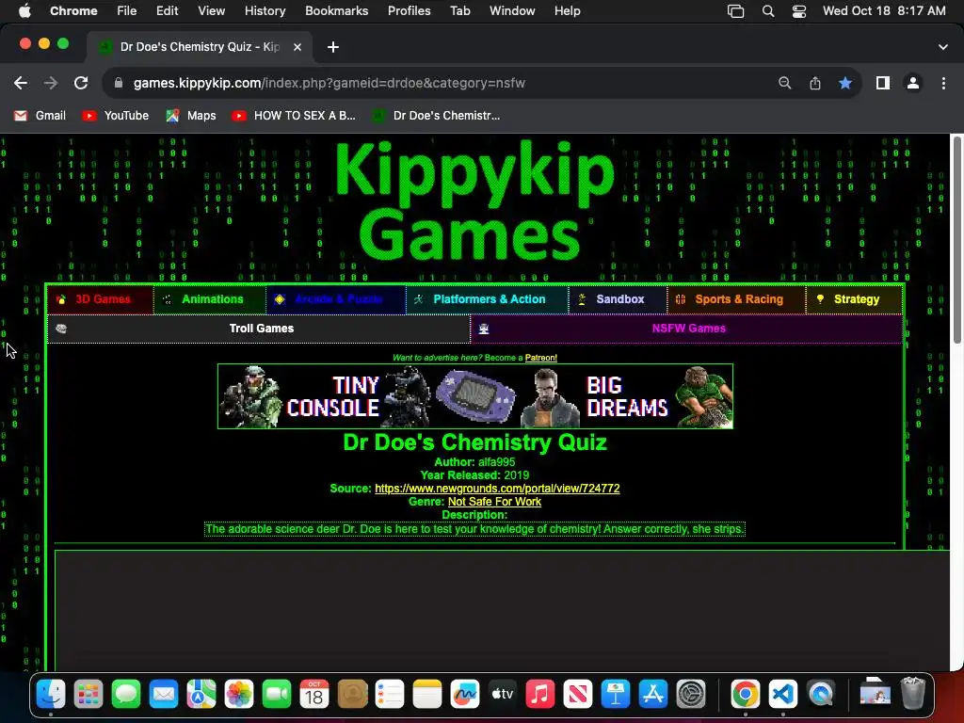Open Chrome profile avatar icon
The height and width of the screenshot is (723, 964).
pyautogui.click(x=913, y=83)
